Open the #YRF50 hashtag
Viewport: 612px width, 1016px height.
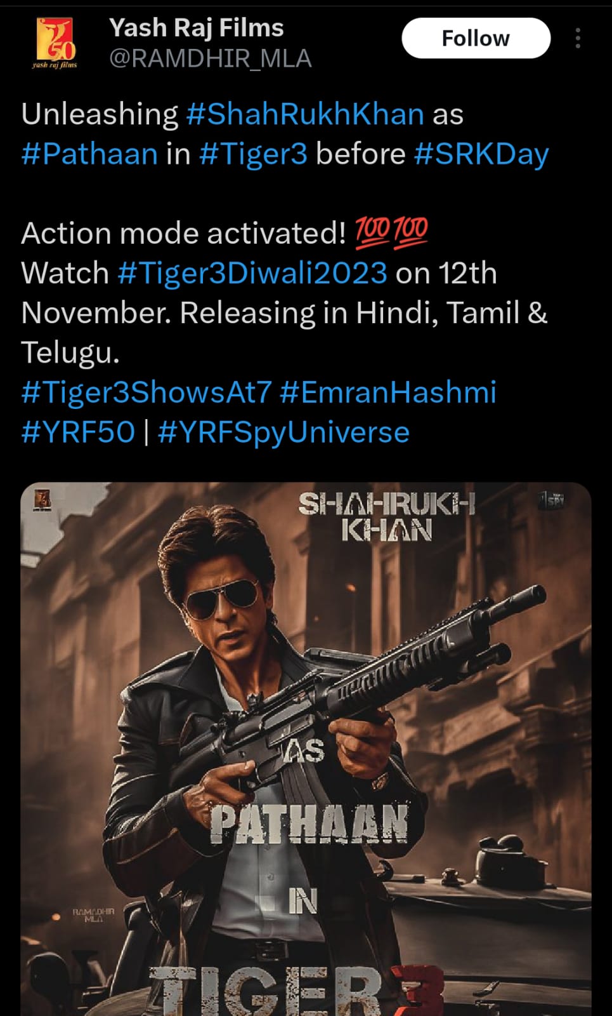point(78,432)
